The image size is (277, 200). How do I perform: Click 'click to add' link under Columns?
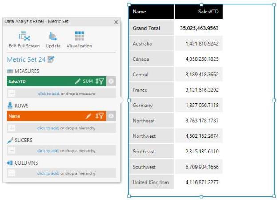(48, 173)
